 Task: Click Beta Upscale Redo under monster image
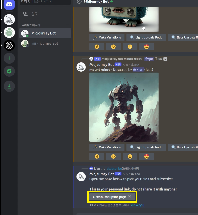(x=183, y=37)
